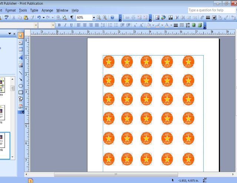
Task: Open shadow style option
Action: pyautogui.click(x=194, y=25)
